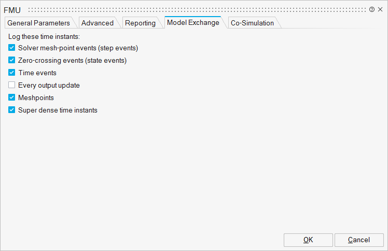Switch to the General Parameters tab

(x=38, y=23)
